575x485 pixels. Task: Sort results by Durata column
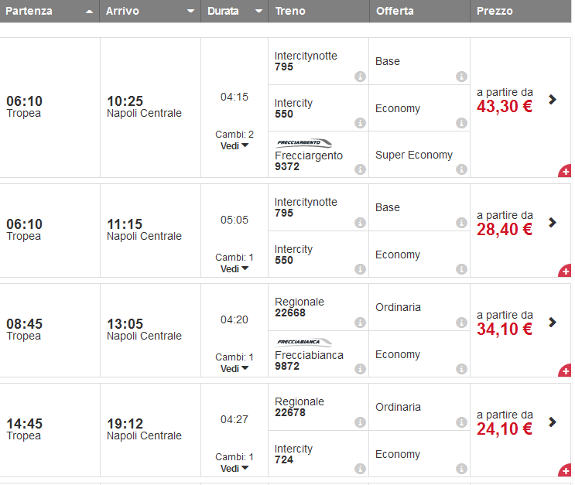(234, 12)
